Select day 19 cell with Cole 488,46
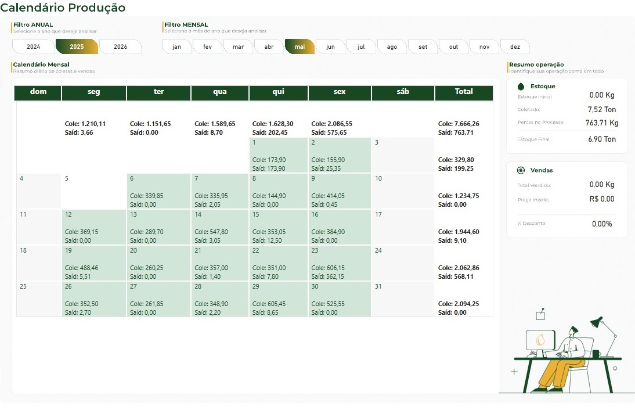Image resolution: width=635 pixels, height=410 pixels. tap(94, 263)
